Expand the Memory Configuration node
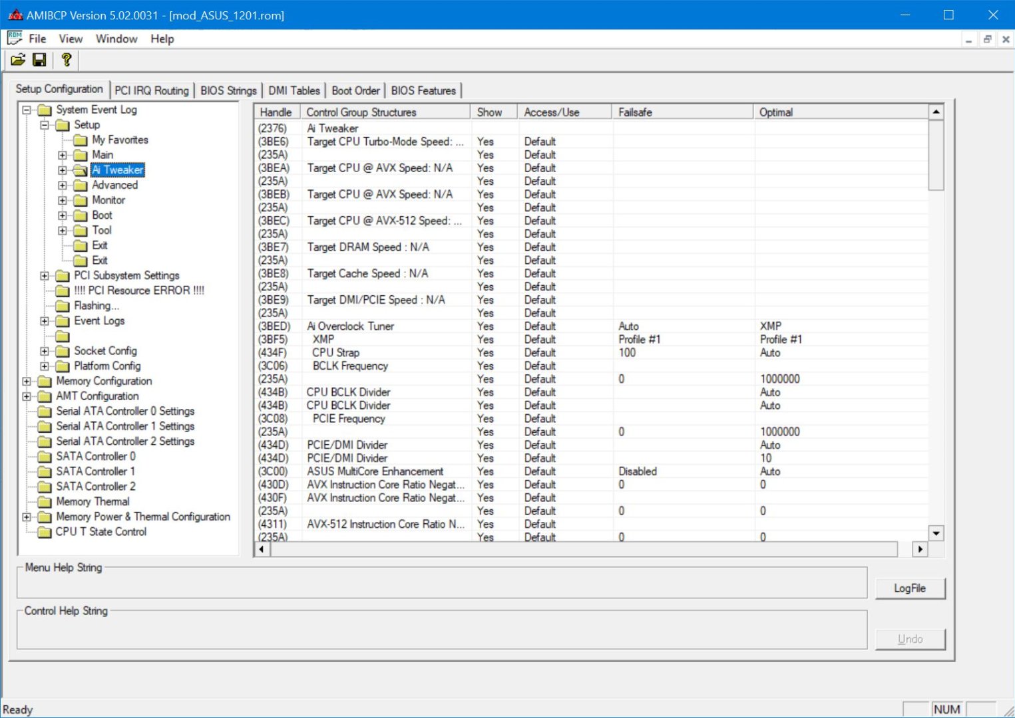 pyautogui.click(x=27, y=382)
